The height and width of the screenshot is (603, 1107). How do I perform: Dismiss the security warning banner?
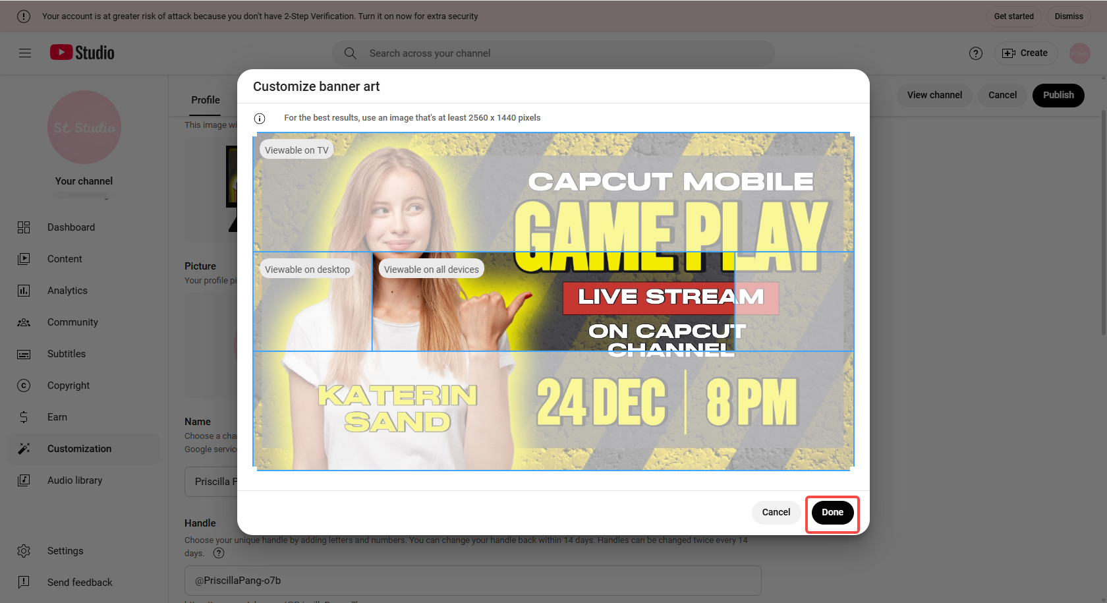point(1069,16)
